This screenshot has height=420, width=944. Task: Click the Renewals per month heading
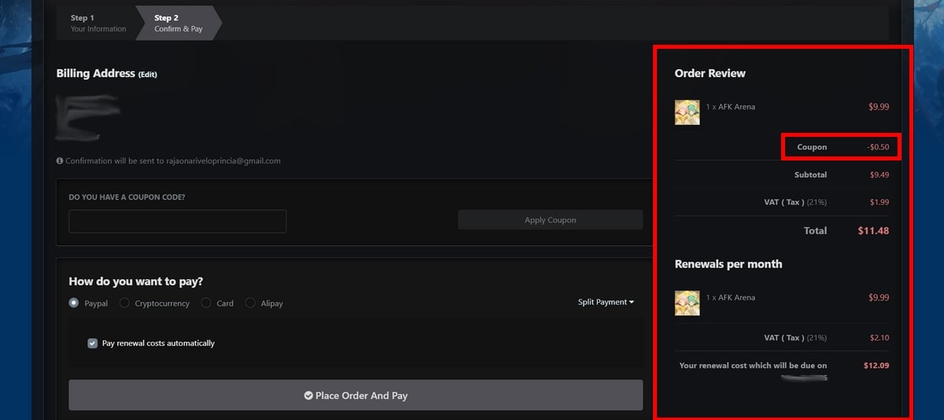[728, 264]
